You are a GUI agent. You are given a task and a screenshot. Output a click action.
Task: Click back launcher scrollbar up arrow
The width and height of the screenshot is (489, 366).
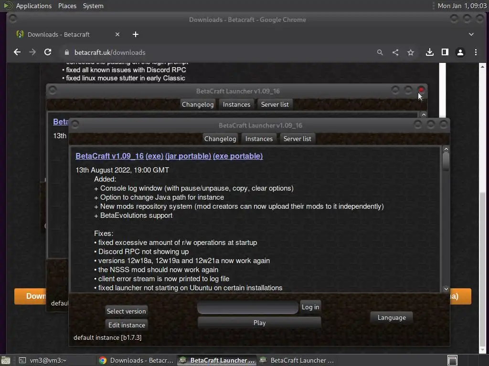tap(424, 115)
